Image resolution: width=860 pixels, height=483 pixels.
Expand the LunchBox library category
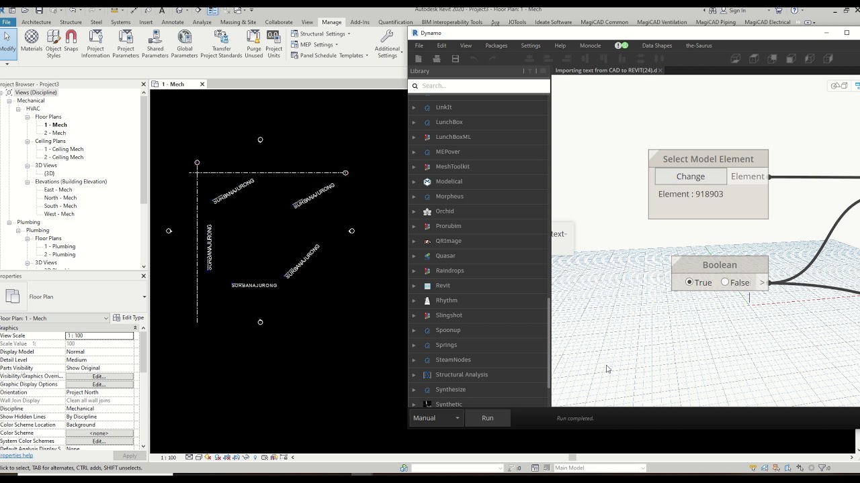[x=413, y=122]
